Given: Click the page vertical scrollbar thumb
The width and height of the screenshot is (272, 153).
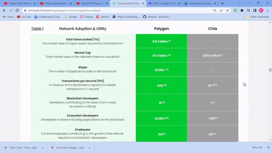Looking at the screenshot, I should 270,70.
